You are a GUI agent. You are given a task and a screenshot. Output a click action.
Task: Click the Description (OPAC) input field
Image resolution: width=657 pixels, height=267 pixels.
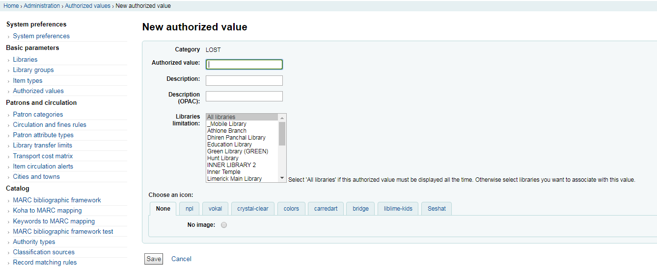tap(244, 96)
